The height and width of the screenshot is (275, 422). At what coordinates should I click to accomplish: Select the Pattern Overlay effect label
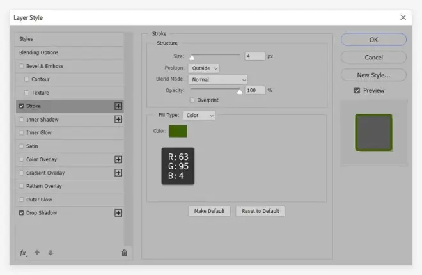coord(44,186)
